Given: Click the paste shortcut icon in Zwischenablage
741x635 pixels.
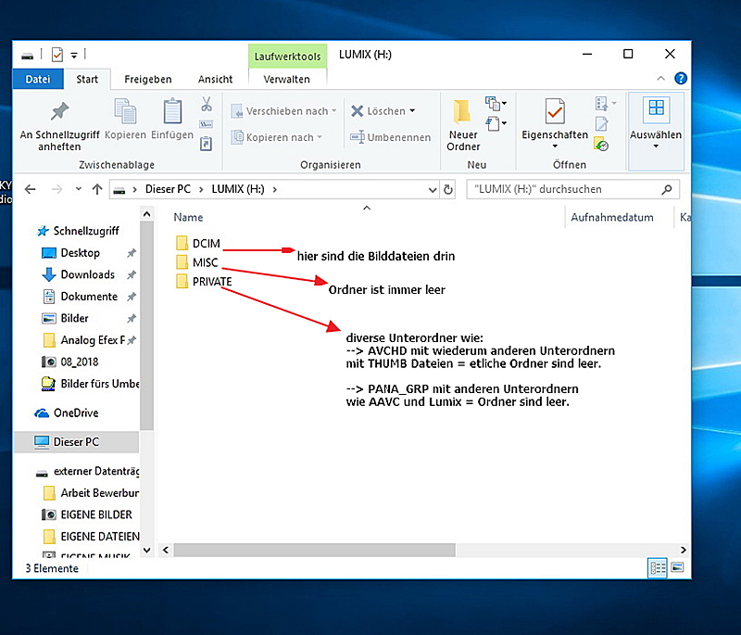Looking at the screenshot, I should tap(206, 144).
